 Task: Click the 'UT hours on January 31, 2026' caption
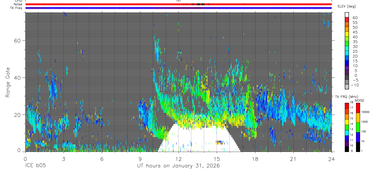pyautogui.click(x=178, y=166)
